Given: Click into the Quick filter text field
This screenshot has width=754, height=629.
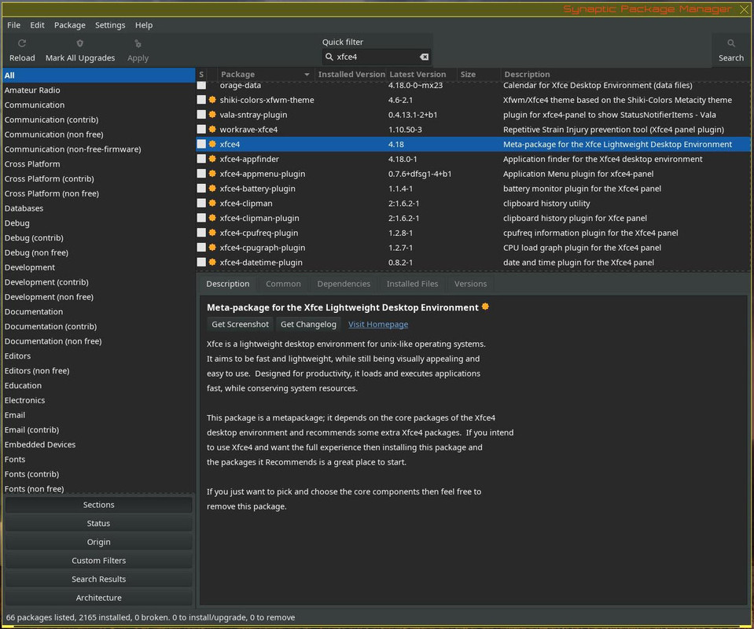Looking at the screenshot, I should point(376,57).
